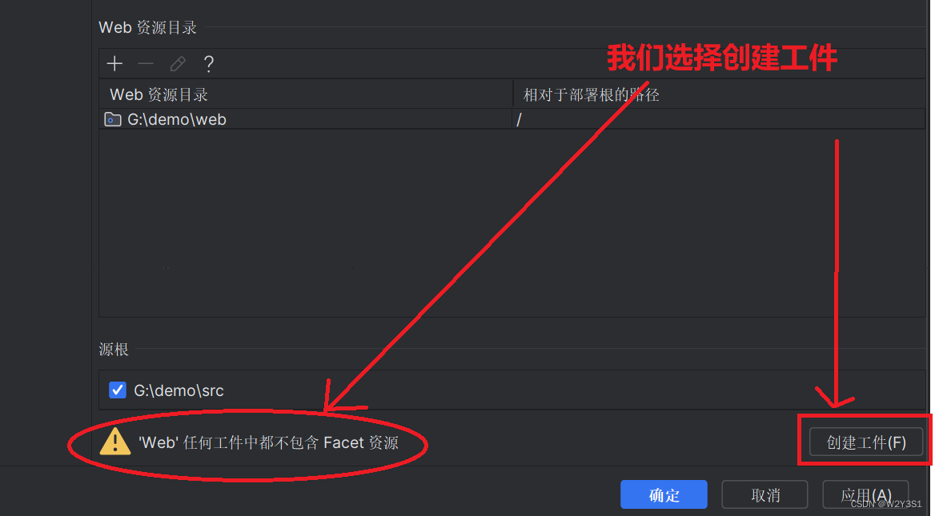Select the folder icon beside G:\demo\web
935x516 pixels.
coord(113,119)
